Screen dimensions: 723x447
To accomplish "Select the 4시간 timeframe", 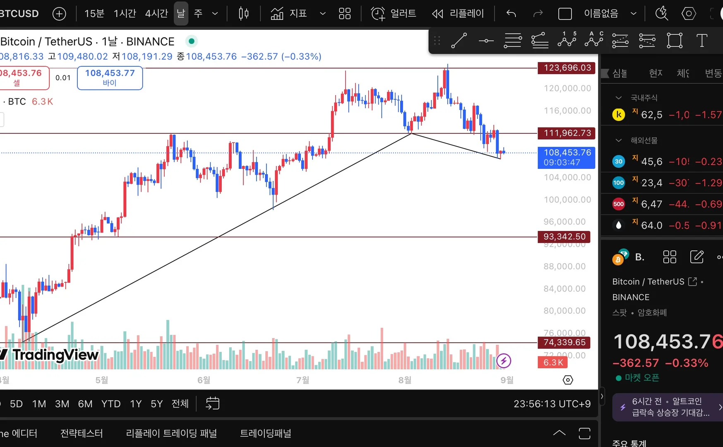I will click(156, 14).
